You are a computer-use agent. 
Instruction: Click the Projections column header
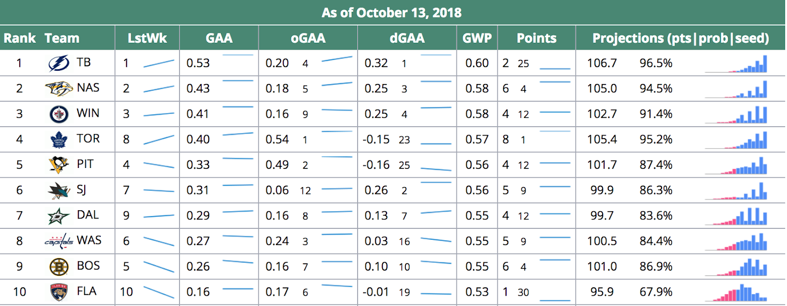680,38
